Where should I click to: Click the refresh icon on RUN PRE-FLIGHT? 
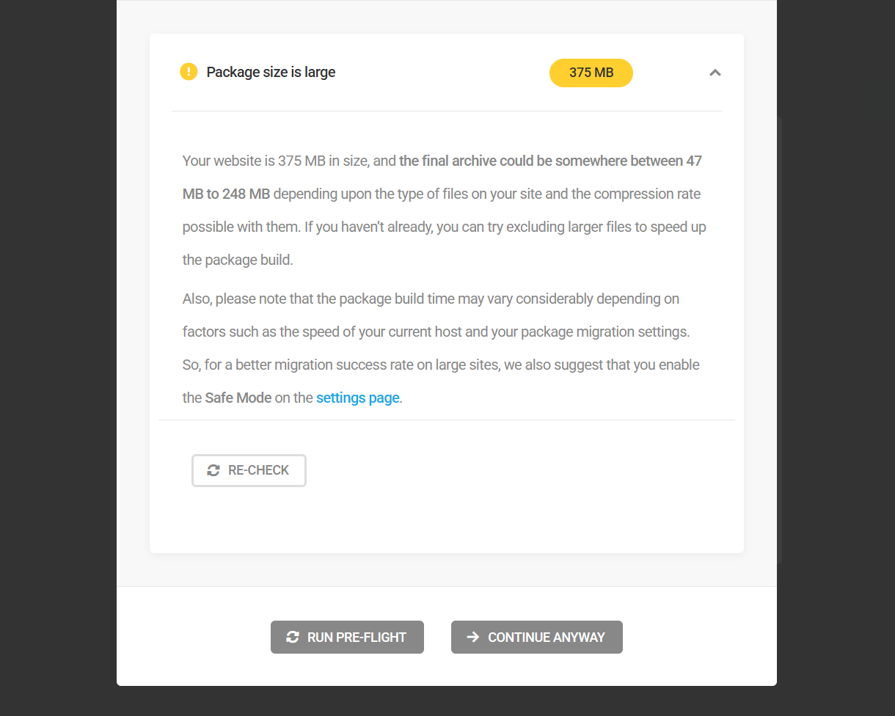pos(292,637)
